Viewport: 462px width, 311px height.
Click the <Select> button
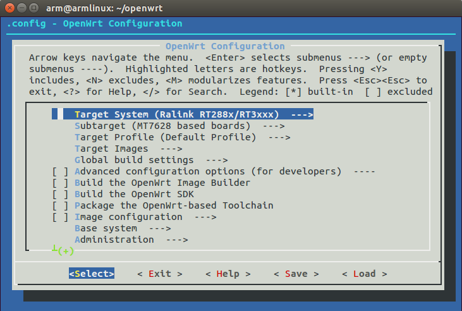(92, 274)
